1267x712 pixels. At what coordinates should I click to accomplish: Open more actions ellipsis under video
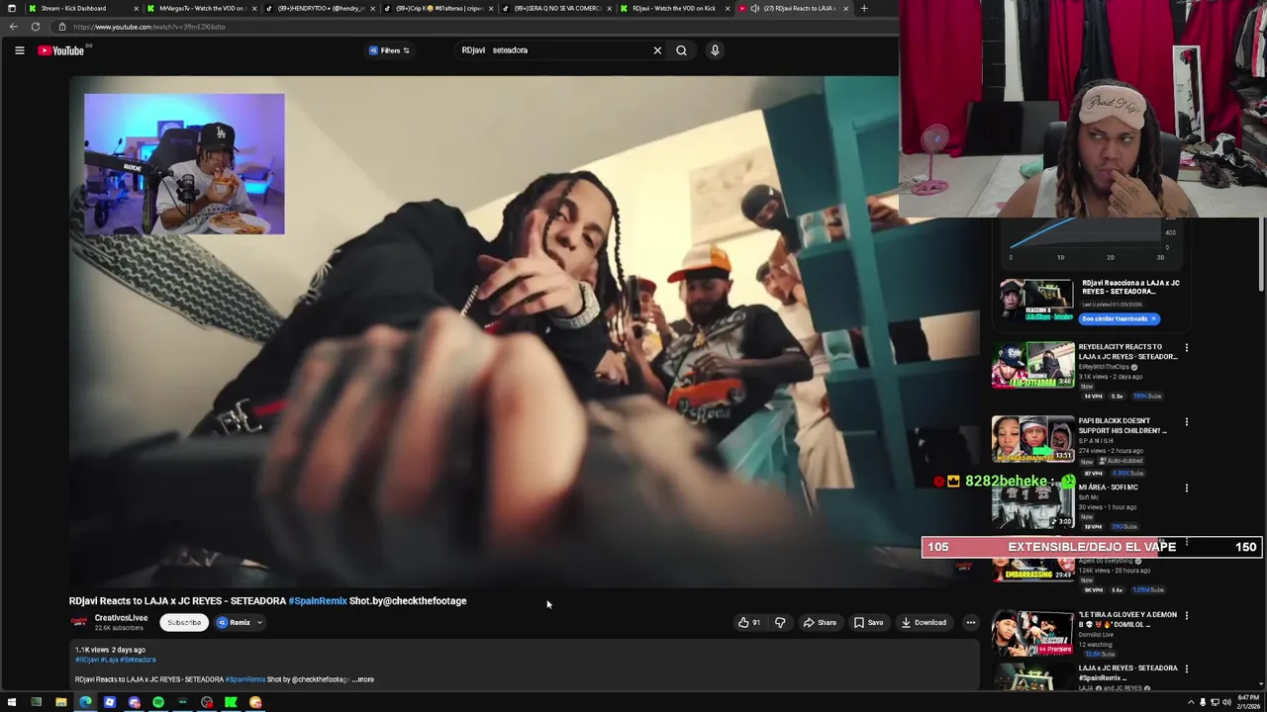pyautogui.click(x=971, y=622)
